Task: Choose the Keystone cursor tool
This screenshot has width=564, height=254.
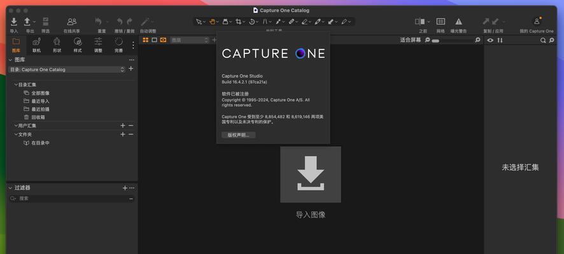Action: [x=265, y=22]
